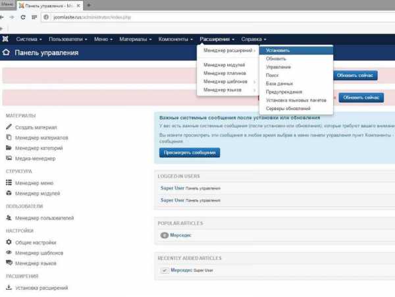Click the pencil icon for Создать материал

(9, 126)
